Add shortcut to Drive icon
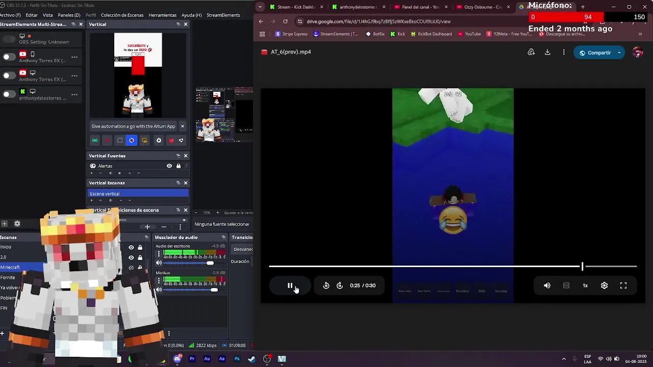The image size is (653, 367). tap(531, 52)
